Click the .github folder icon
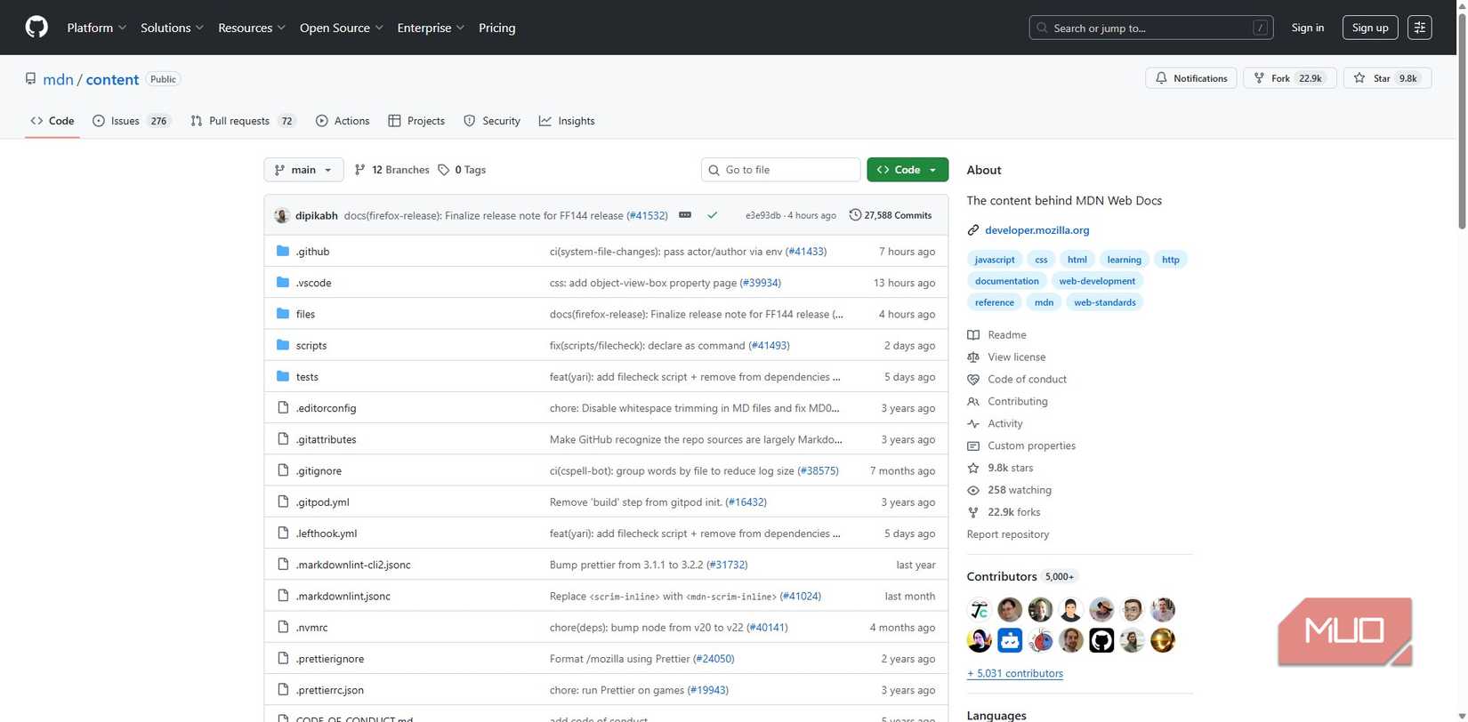Screen dimensions: 1468x722 (283, 252)
